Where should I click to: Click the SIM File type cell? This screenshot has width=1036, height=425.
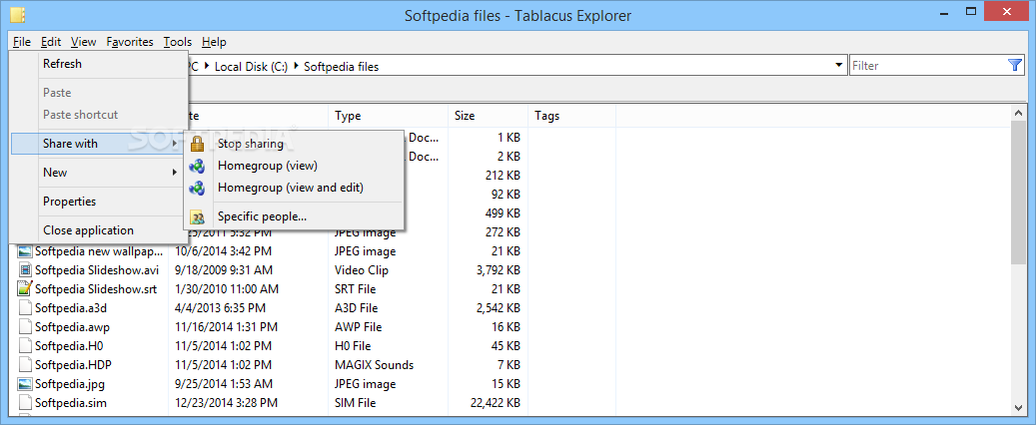coord(355,403)
